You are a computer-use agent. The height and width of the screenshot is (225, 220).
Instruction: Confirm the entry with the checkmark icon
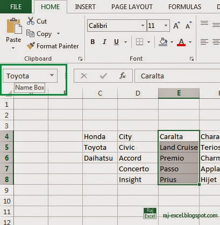coord(103,76)
